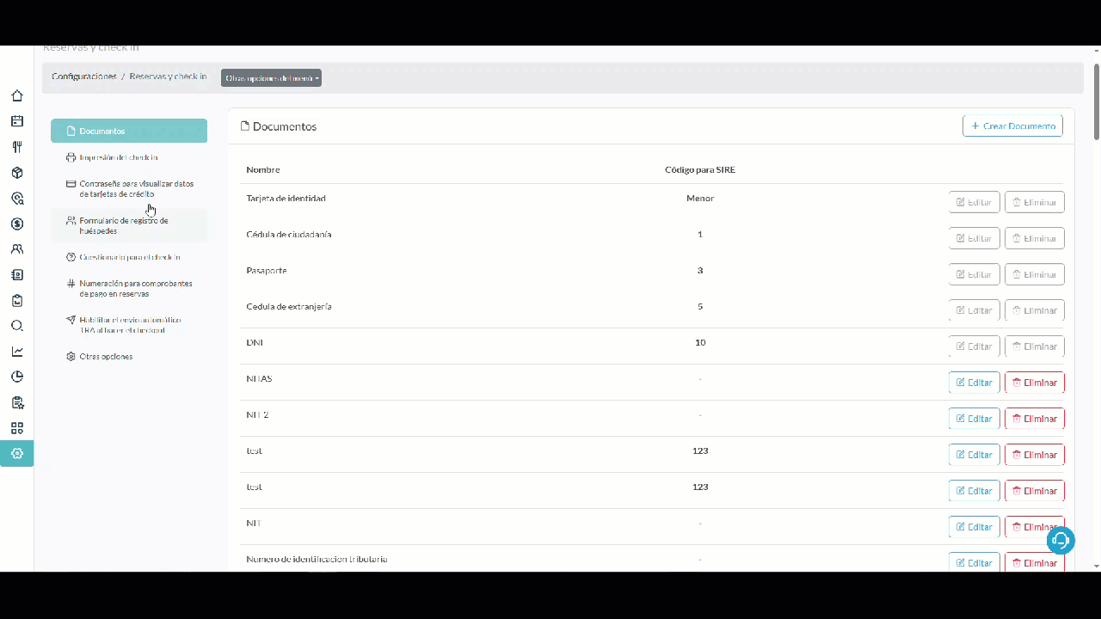
Task: Click the 'Crear Documento' button
Action: pyautogui.click(x=1012, y=126)
